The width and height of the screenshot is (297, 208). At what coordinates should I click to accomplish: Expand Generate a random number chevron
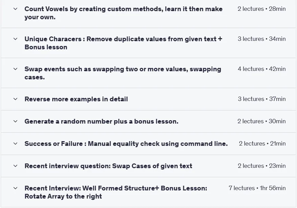16,121
